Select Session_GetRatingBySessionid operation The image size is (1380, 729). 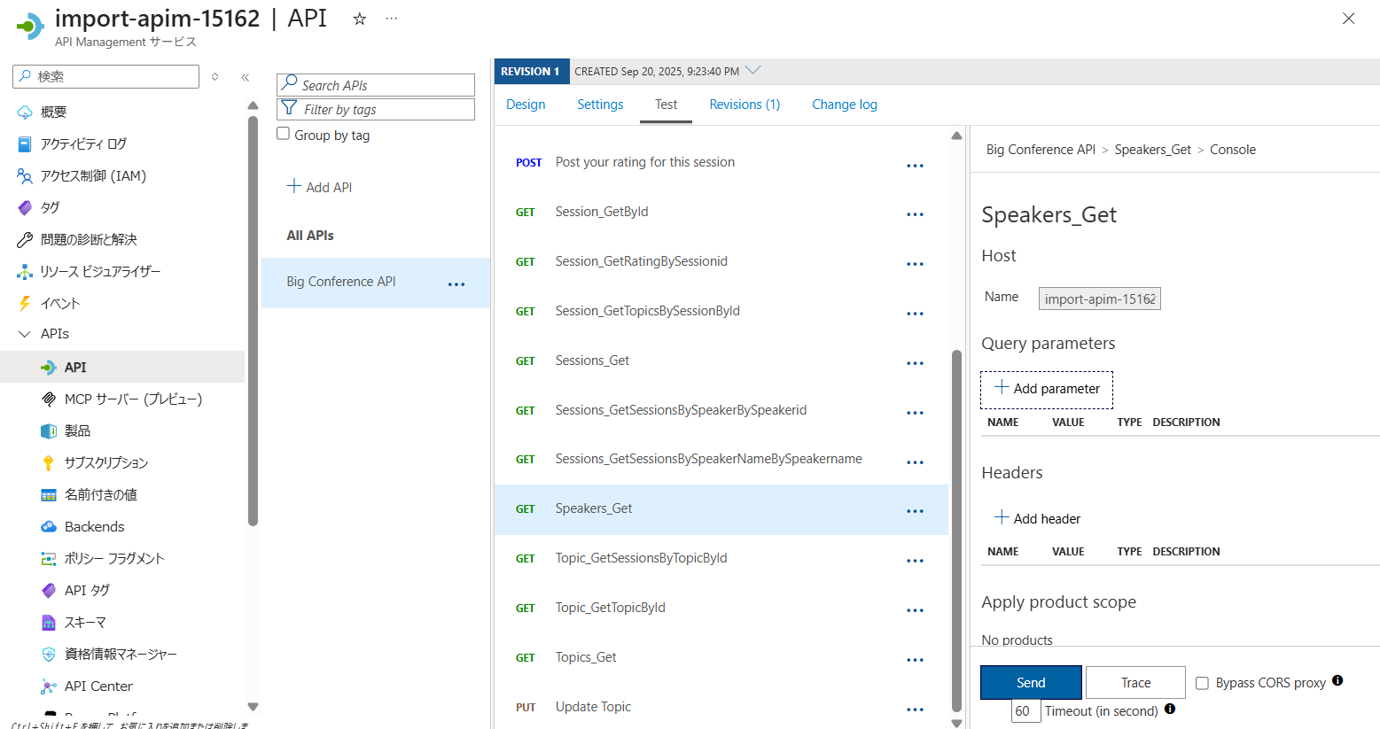(641, 261)
